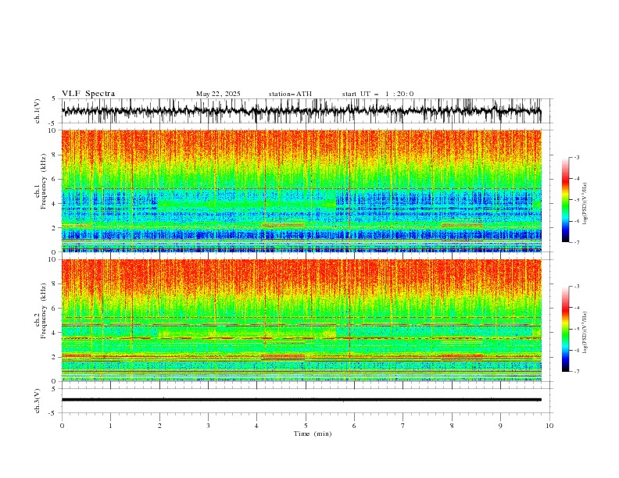Click time axis tick label '10'
Screen dimensions: 619x478
(549, 426)
